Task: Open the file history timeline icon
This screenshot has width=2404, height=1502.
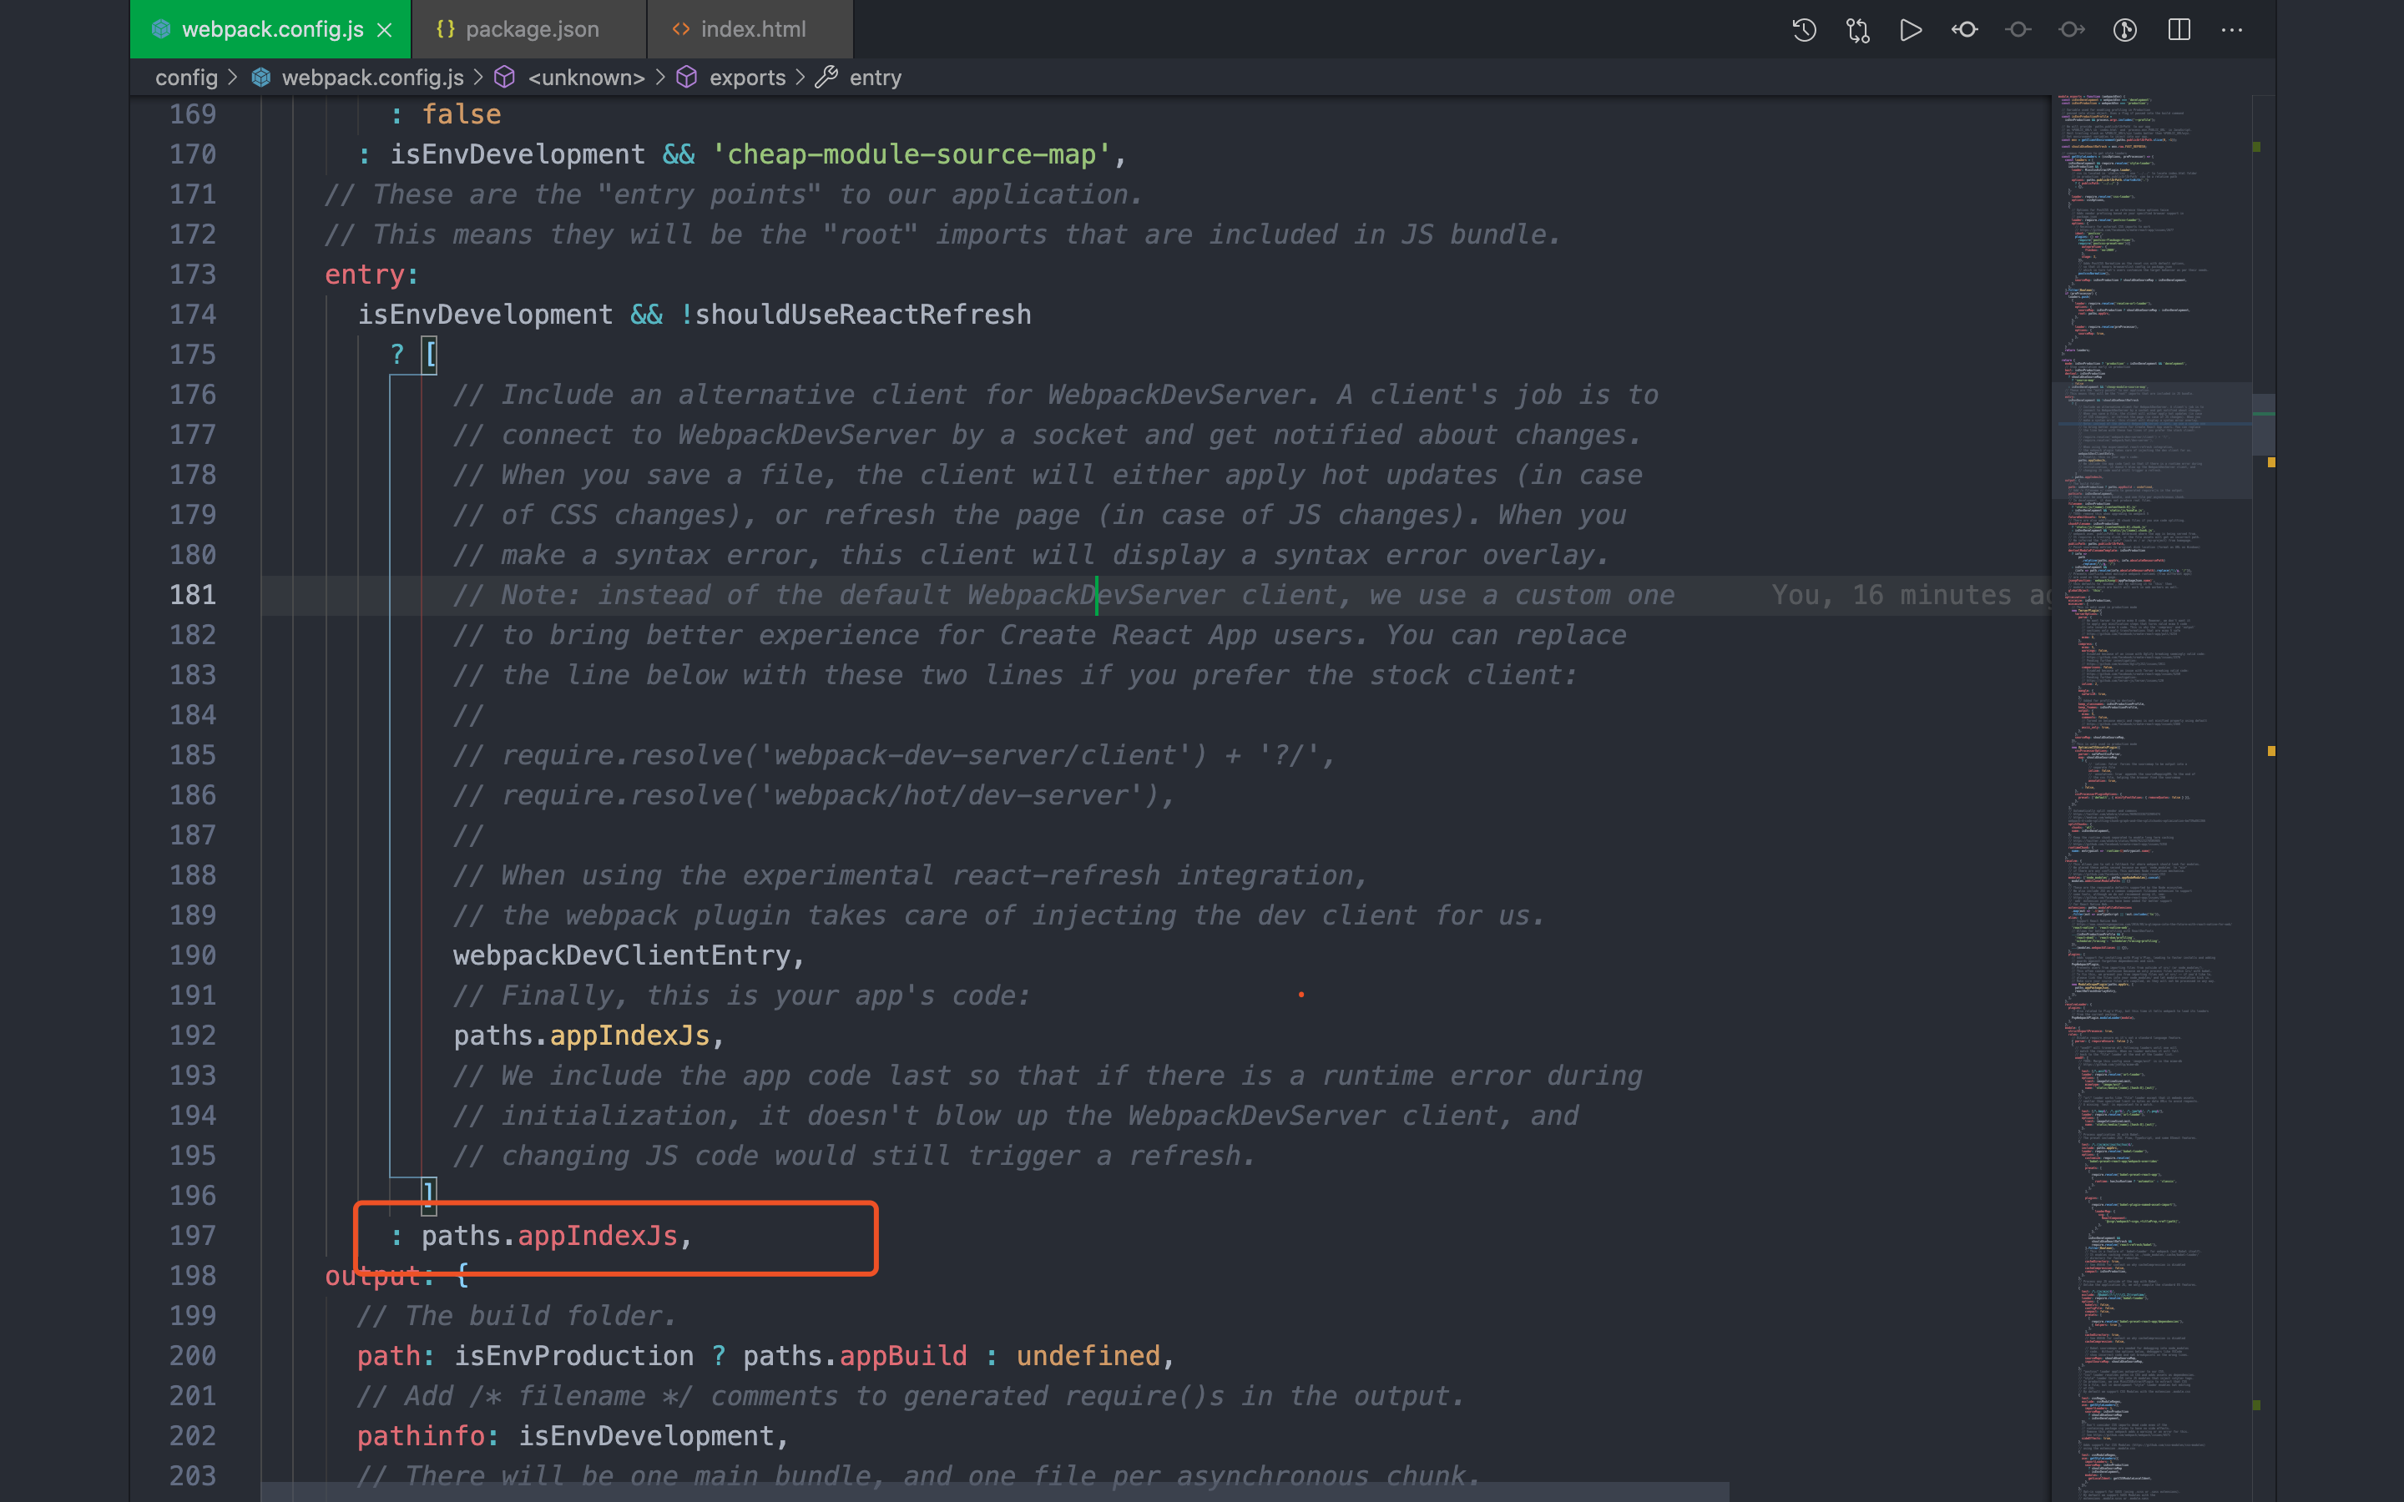Action: click(x=1804, y=30)
